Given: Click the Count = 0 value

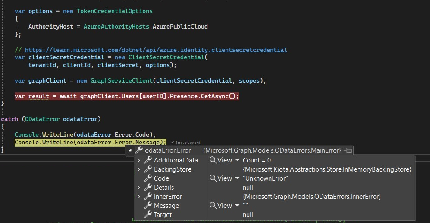Looking at the screenshot, I should (x=257, y=160).
